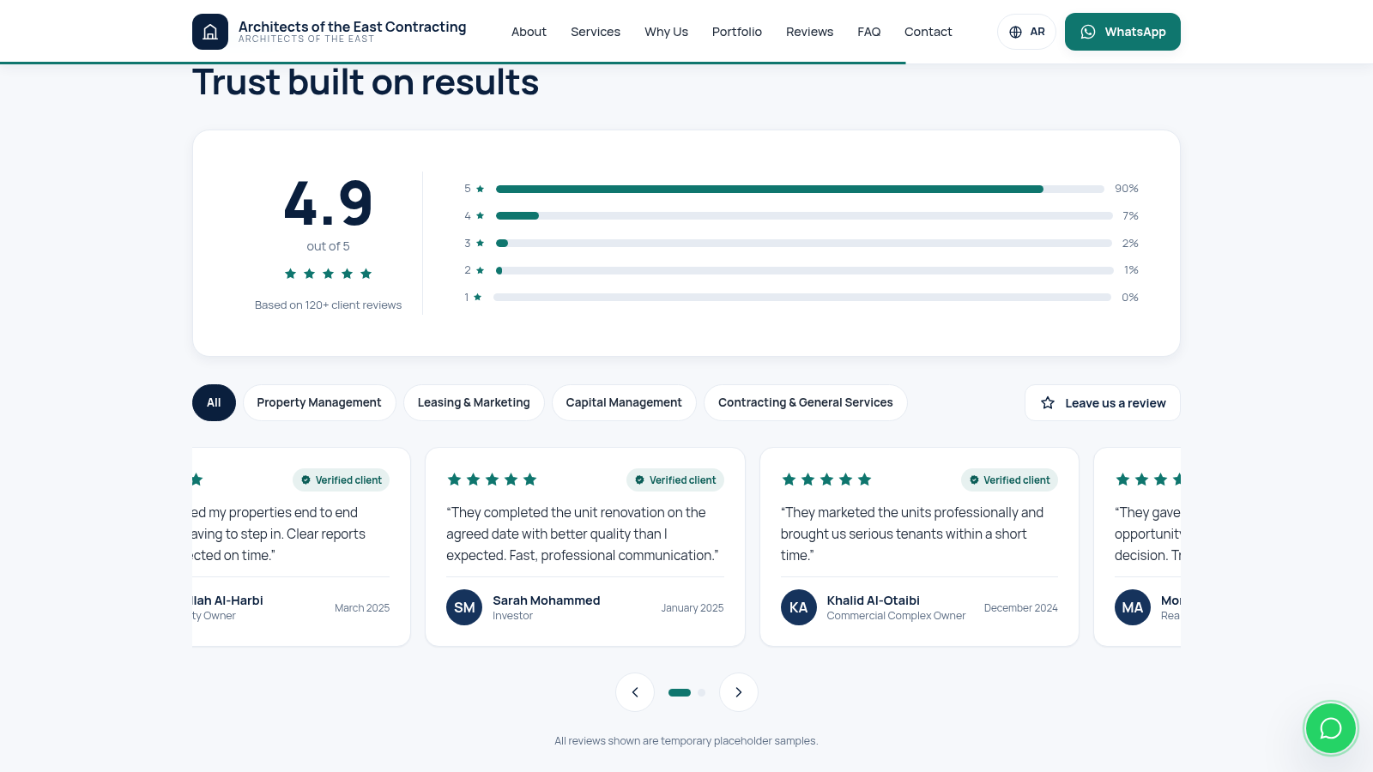Image resolution: width=1373 pixels, height=772 pixels.
Task: Click the KA avatar for Khalid Al-Otaibi
Action: coord(798,607)
